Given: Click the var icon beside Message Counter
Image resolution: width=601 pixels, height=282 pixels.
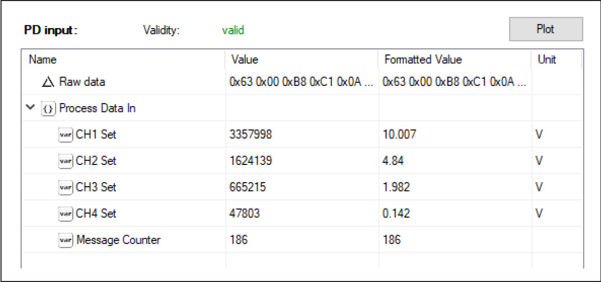Looking at the screenshot, I should pyautogui.click(x=65, y=240).
